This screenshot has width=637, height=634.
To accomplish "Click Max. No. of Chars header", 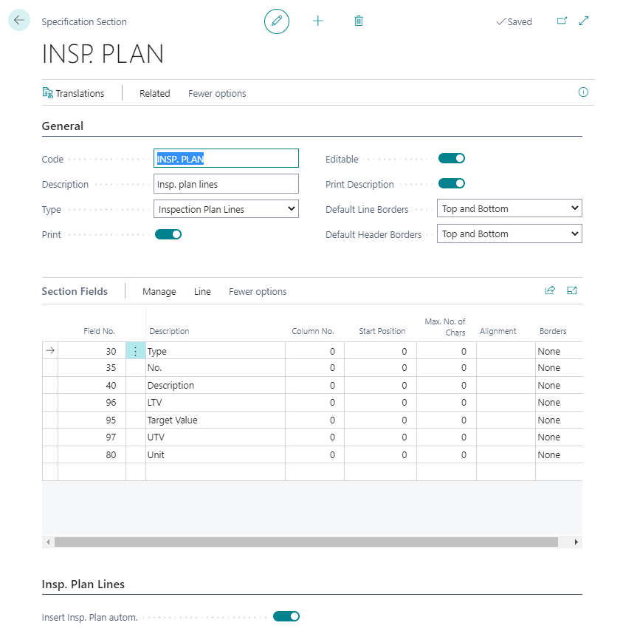I will [445, 327].
